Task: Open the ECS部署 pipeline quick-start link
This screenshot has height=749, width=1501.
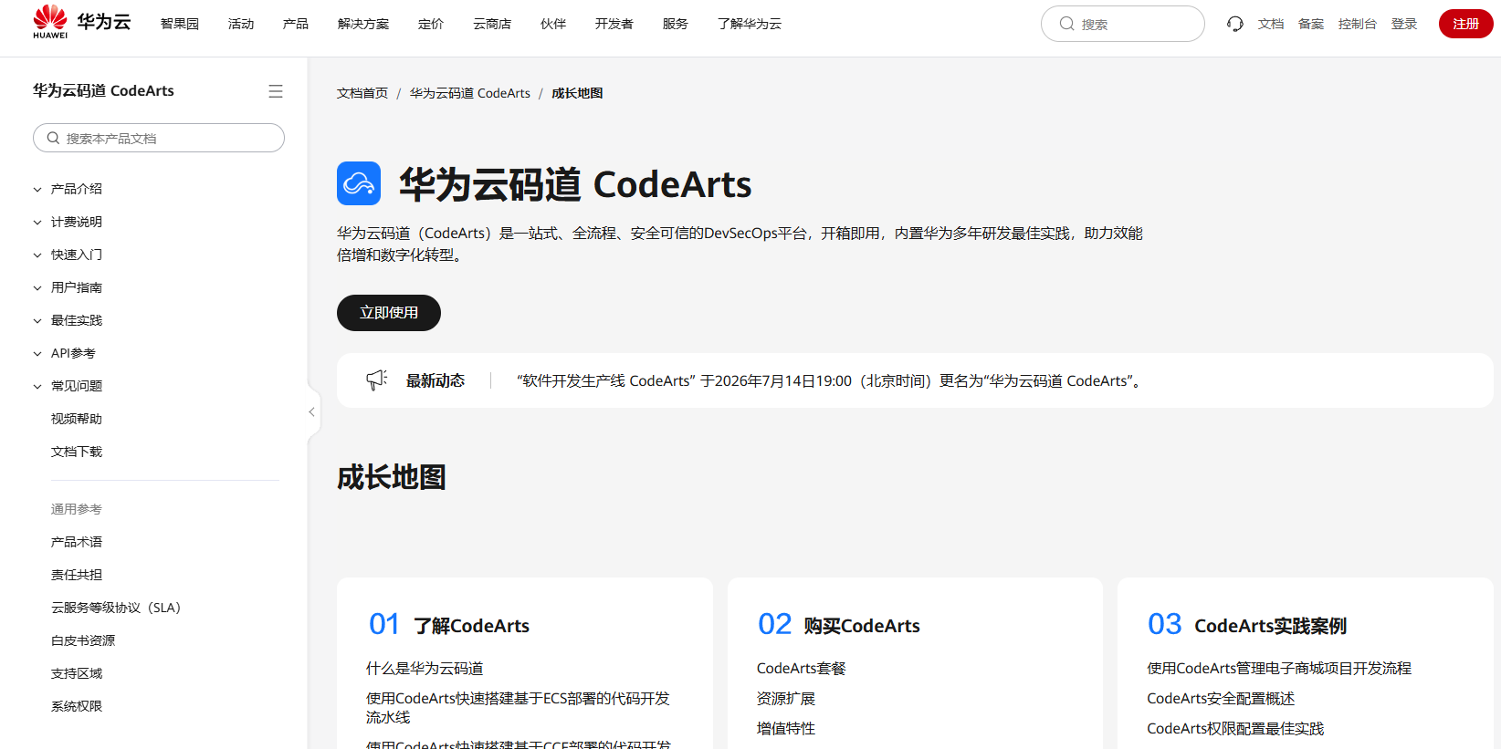Action: 518,708
